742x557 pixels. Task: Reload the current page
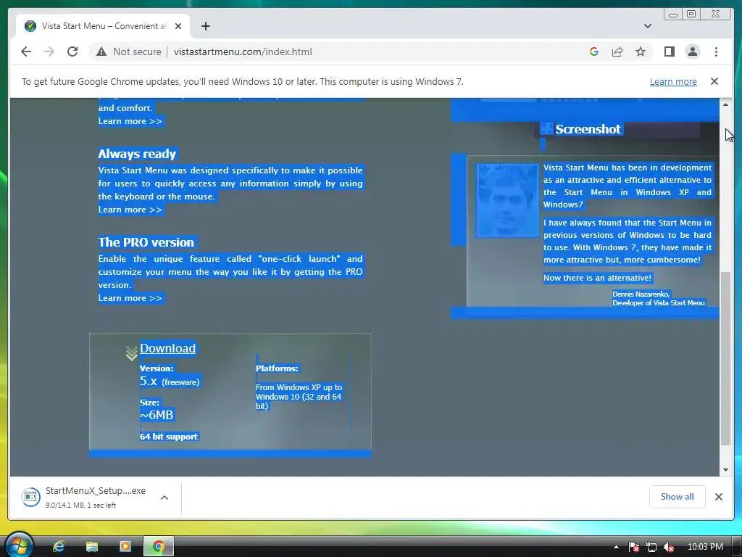(72, 51)
